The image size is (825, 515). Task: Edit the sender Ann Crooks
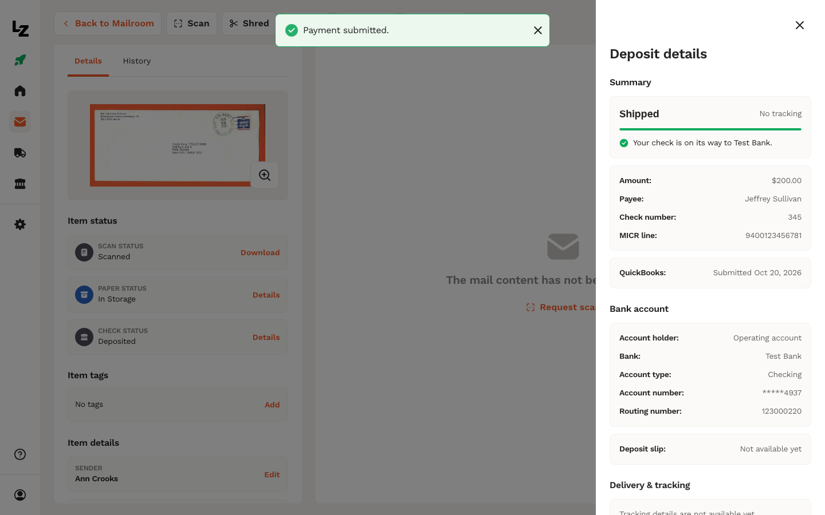pos(272,475)
